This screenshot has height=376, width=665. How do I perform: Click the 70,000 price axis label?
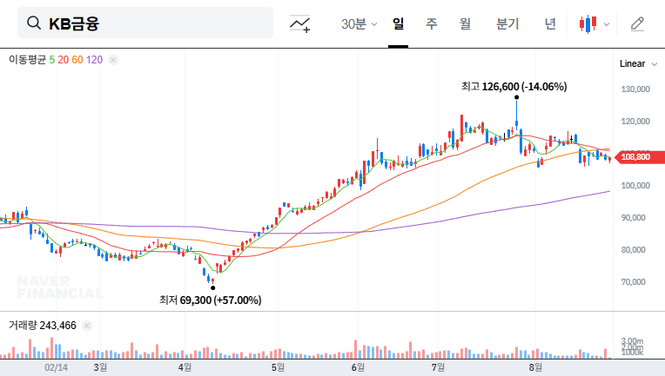(x=633, y=282)
